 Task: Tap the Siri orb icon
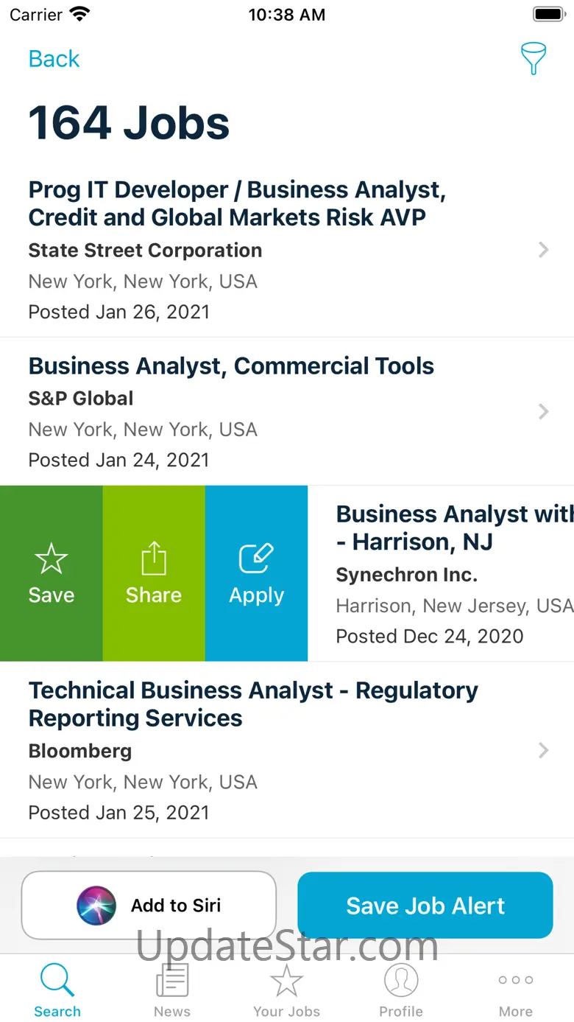tap(96, 906)
